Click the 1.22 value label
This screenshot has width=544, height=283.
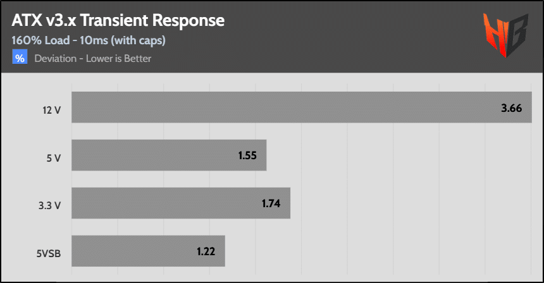(x=207, y=251)
